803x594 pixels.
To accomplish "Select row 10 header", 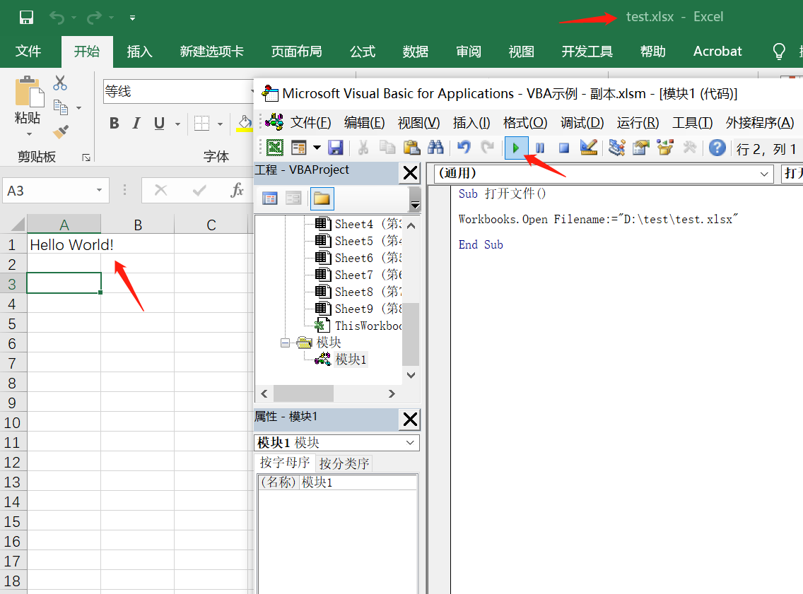I will click(13, 422).
